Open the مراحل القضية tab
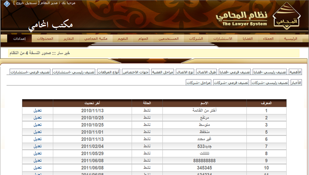Viewport: 309px width, 175px height. click(163, 72)
